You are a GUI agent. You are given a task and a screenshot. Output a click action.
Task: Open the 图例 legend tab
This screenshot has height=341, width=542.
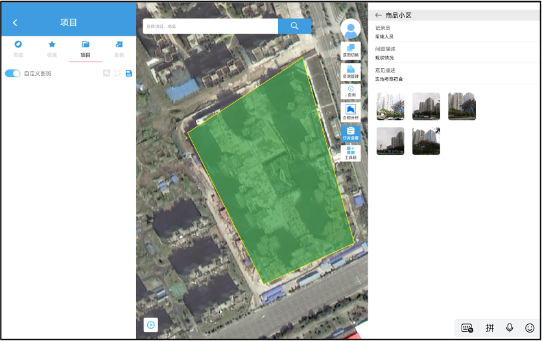(119, 49)
